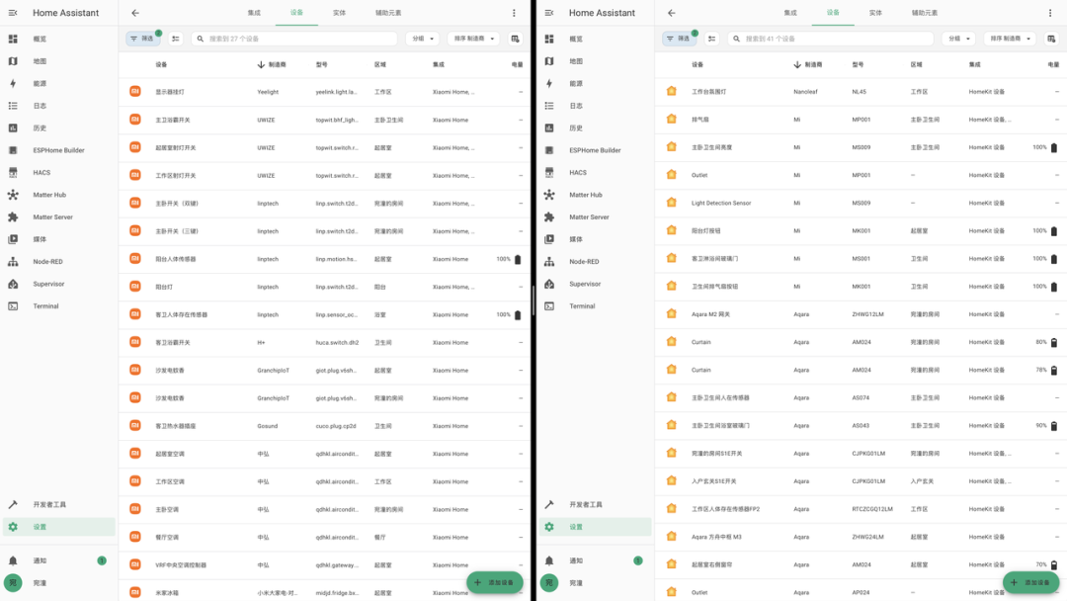Go back using left window's back arrow
The width and height of the screenshot is (1067, 601).
pyautogui.click(x=135, y=13)
